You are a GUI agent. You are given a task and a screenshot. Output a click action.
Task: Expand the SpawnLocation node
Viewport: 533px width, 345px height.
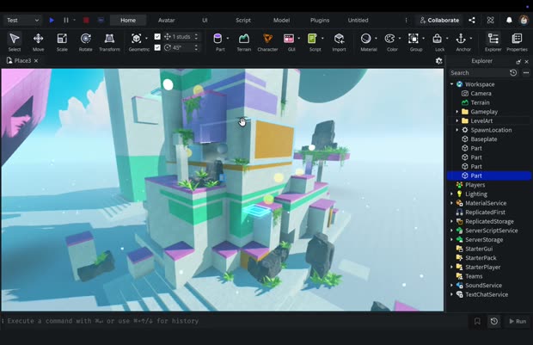[x=457, y=130]
